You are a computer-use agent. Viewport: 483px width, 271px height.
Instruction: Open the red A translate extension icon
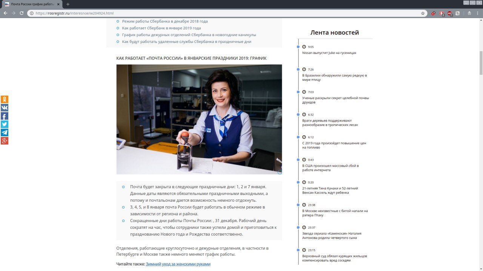[434, 13]
